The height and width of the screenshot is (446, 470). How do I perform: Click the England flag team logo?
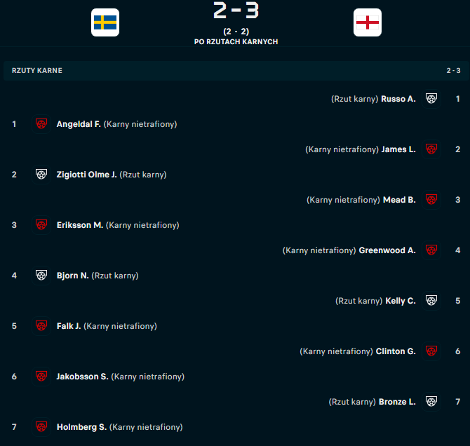click(368, 22)
